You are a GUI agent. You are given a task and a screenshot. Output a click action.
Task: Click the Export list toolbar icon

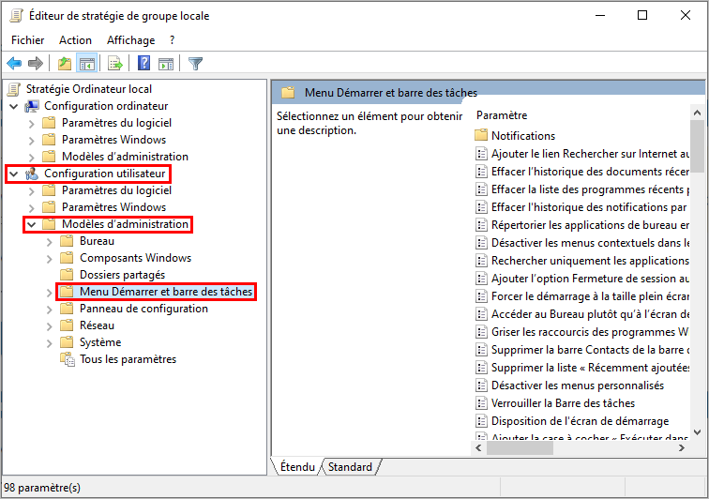115,64
